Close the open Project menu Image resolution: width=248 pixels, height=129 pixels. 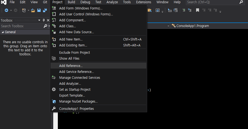(x=57, y=2)
